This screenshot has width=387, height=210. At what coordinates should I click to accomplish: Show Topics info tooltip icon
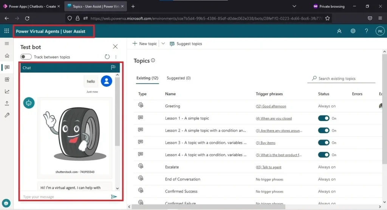pos(153,60)
